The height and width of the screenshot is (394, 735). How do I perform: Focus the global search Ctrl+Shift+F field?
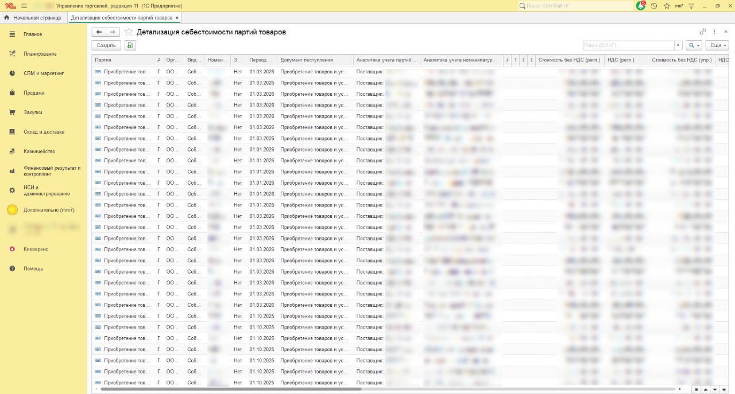tap(576, 6)
